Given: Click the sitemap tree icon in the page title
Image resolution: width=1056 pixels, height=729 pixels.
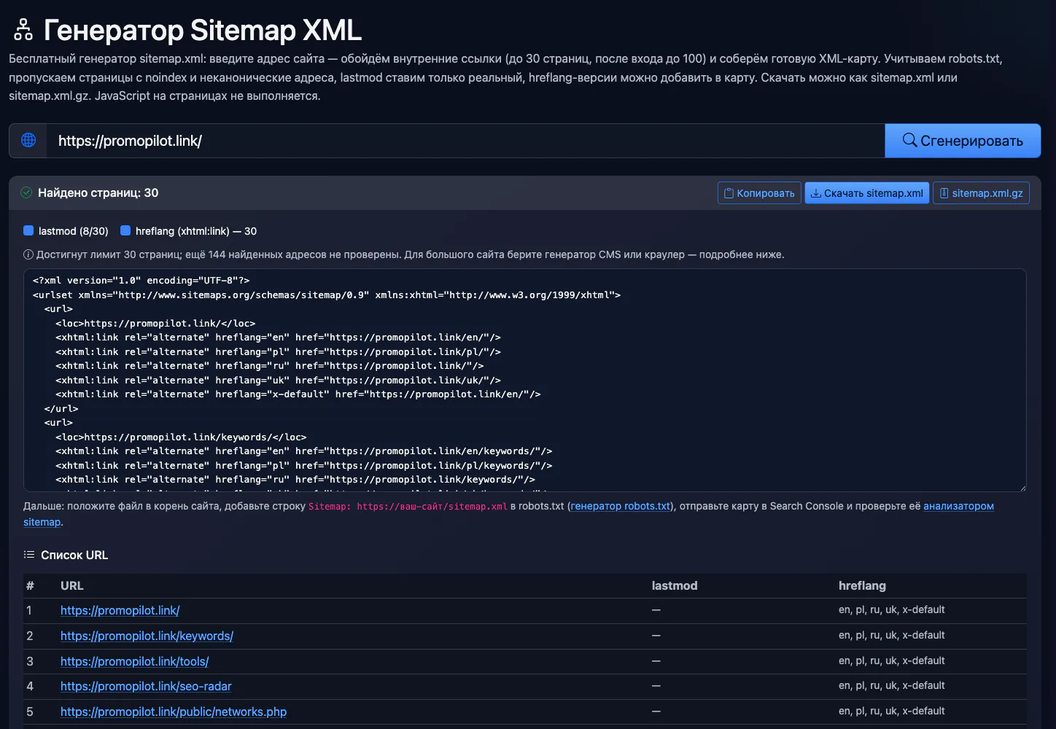Looking at the screenshot, I should click(23, 30).
